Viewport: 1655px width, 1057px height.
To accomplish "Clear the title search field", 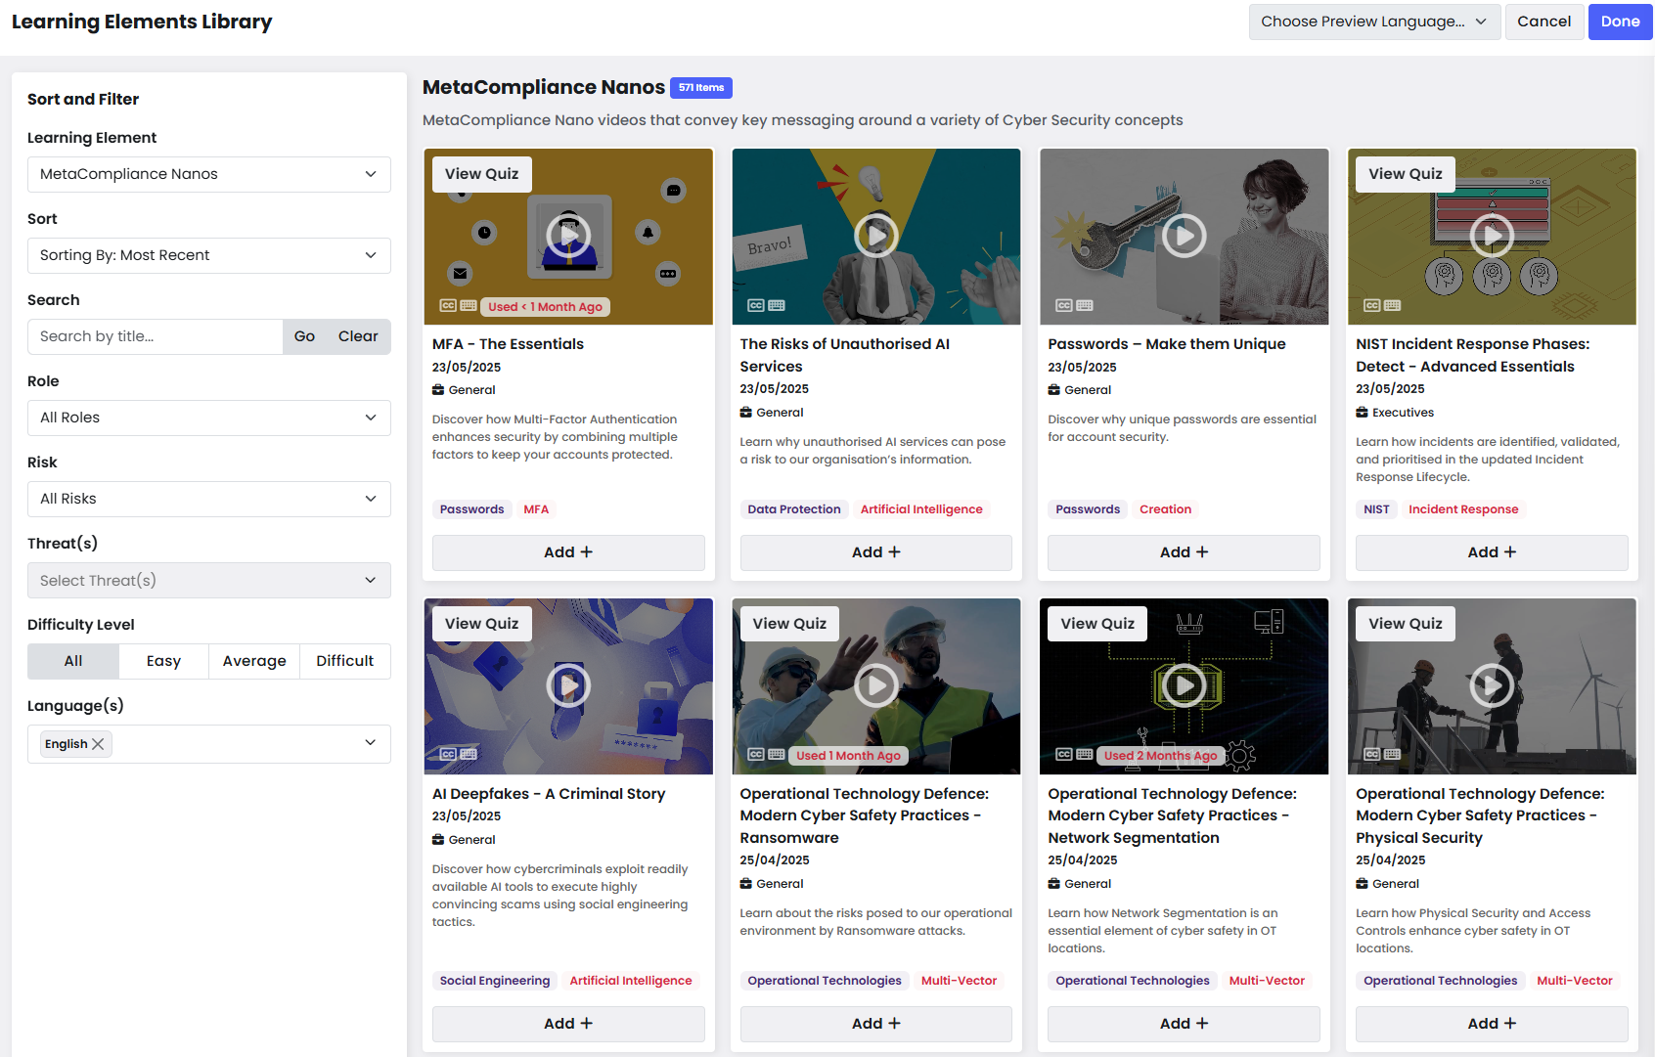I will click(358, 336).
